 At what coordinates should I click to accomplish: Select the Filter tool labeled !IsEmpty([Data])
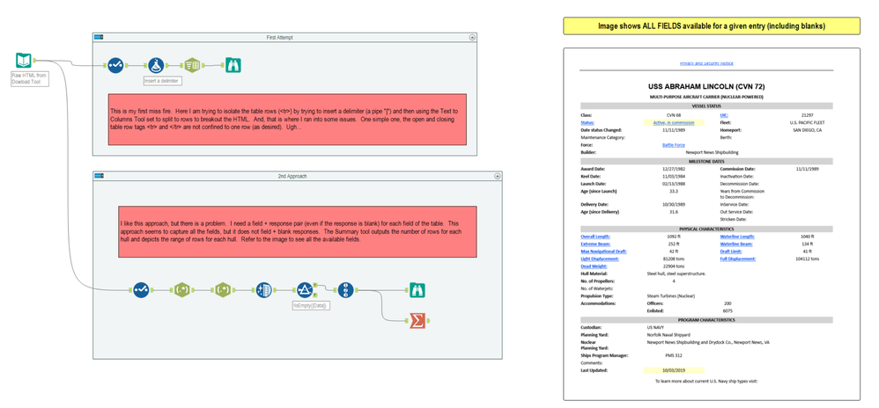[305, 290]
